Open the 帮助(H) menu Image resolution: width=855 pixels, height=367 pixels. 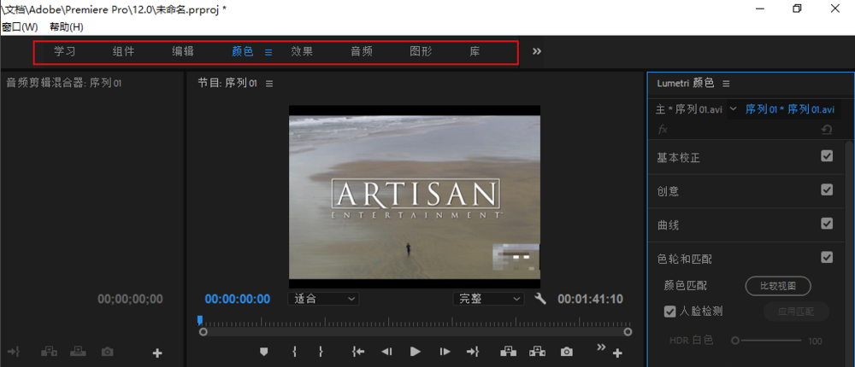[x=67, y=26]
